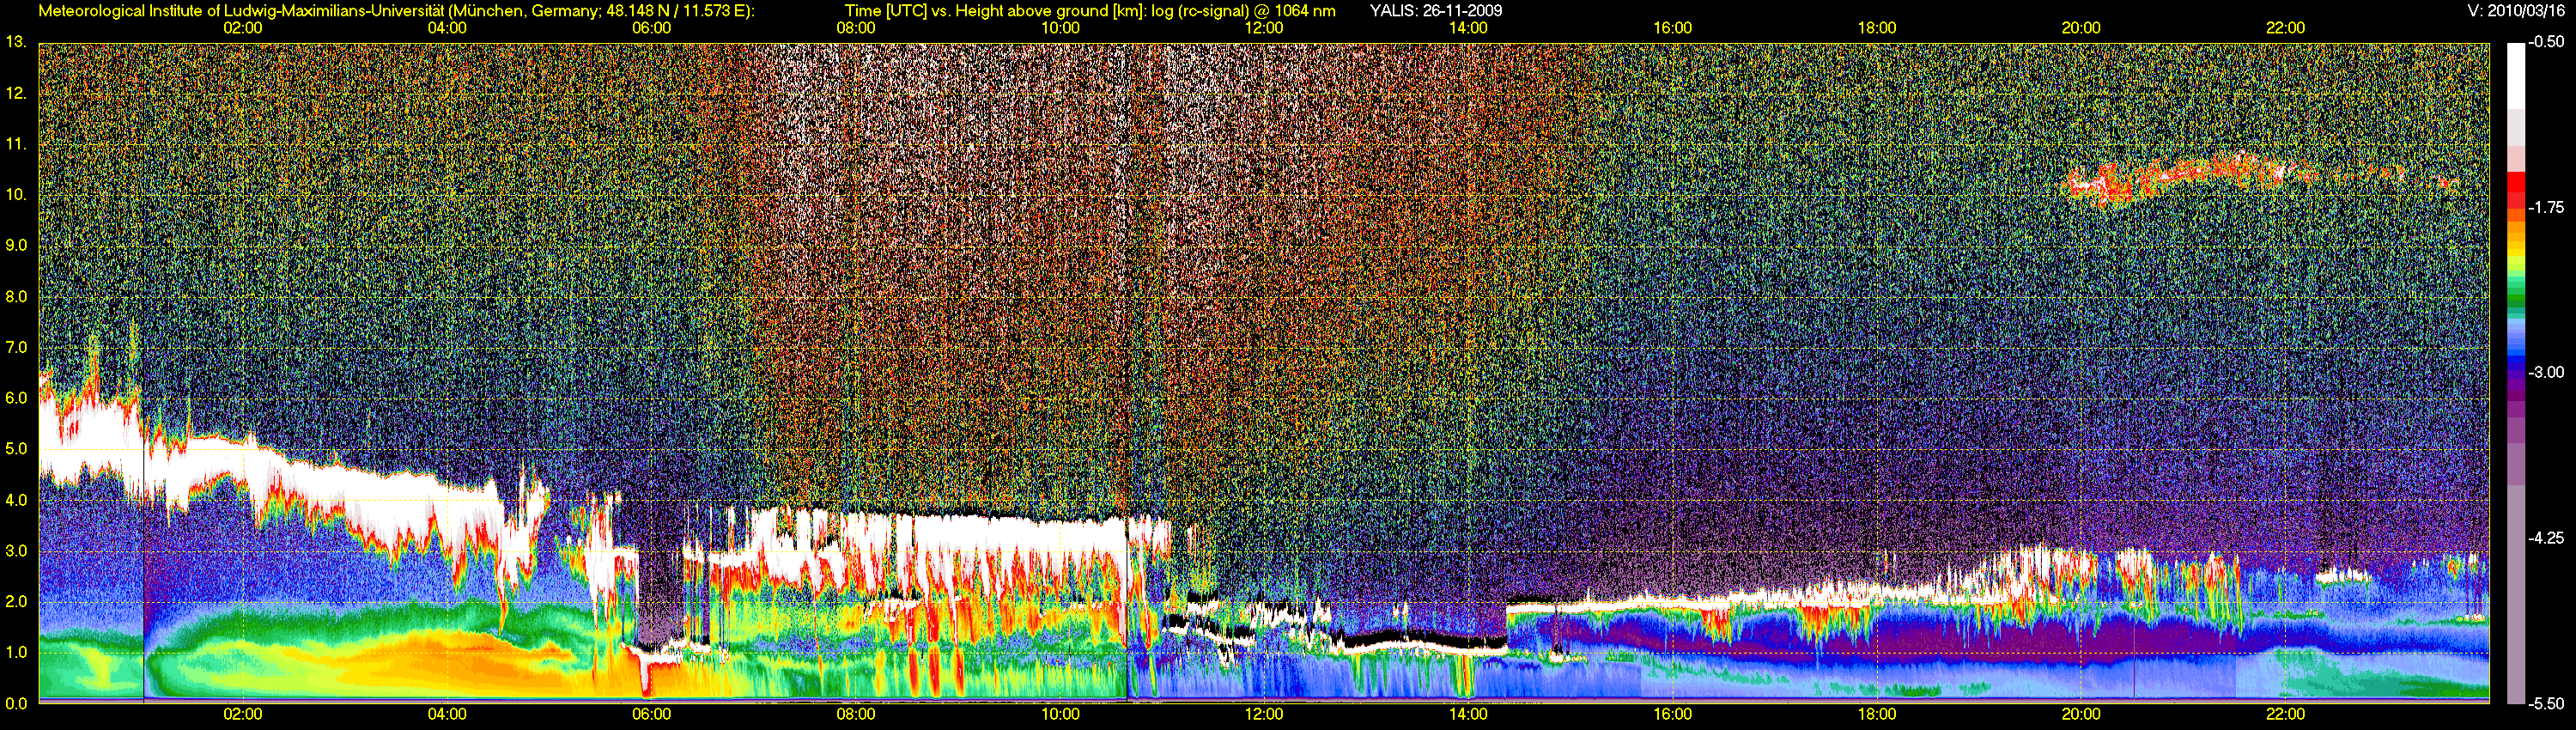Click the 11. height axis label
Image resolution: width=2576 pixels, height=730 pixels.
pyautogui.click(x=15, y=144)
